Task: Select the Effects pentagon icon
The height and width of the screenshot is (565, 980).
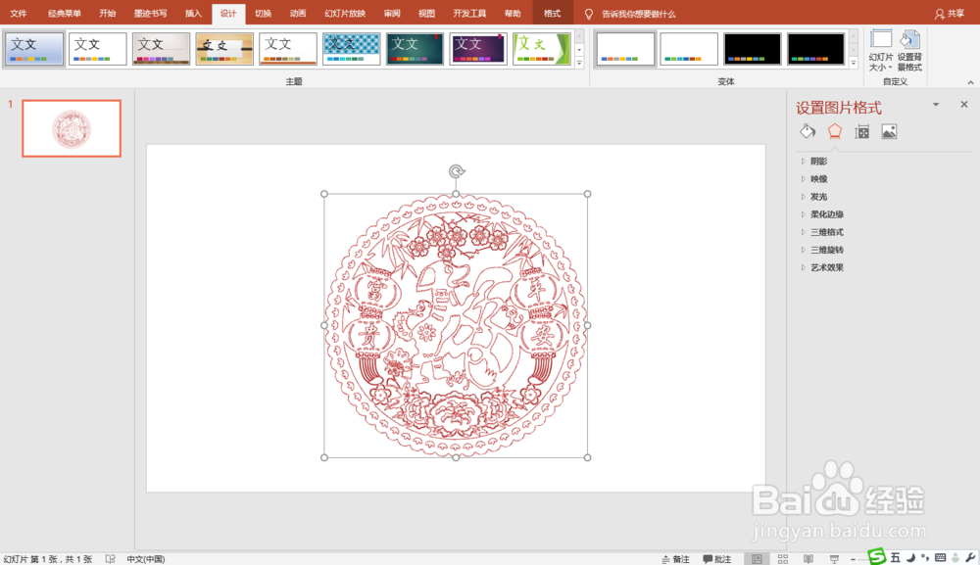Action: tap(834, 131)
